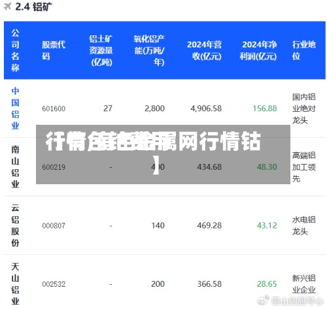The height and width of the screenshot is (309, 327).
Task: Click stock code 601600
Action: pyautogui.click(x=54, y=108)
